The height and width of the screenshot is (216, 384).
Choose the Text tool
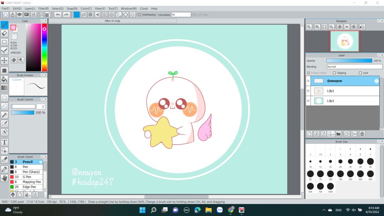(x=4, y=142)
